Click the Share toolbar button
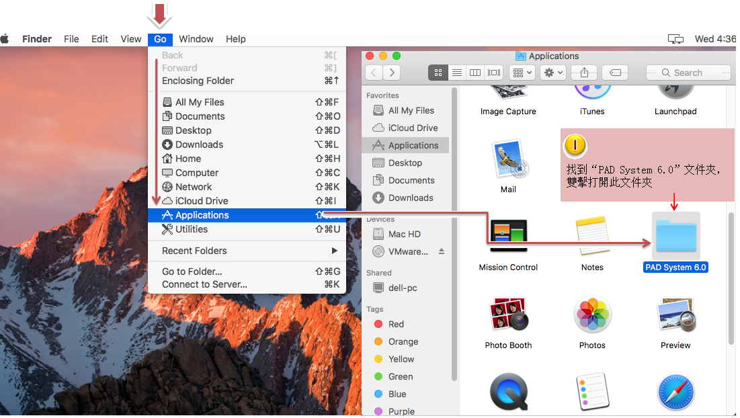 [x=584, y=73]
